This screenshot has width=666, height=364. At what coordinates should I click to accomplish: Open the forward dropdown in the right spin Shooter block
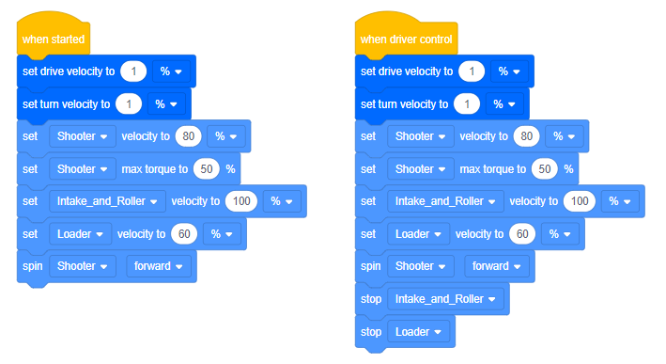pyautogui.click(x=497, y=266)
